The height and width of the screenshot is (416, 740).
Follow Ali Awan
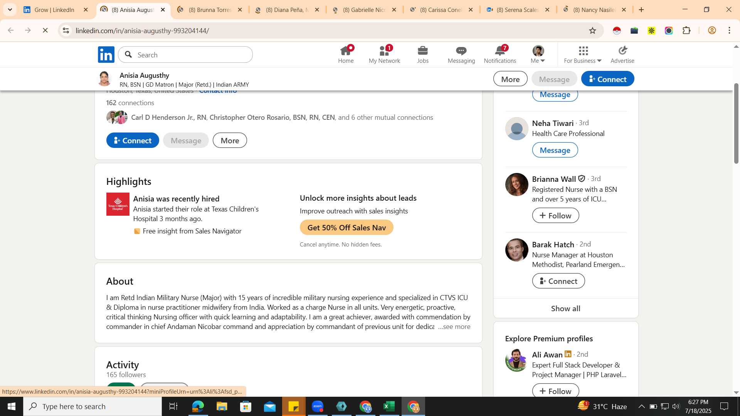[x=555, y=391]
